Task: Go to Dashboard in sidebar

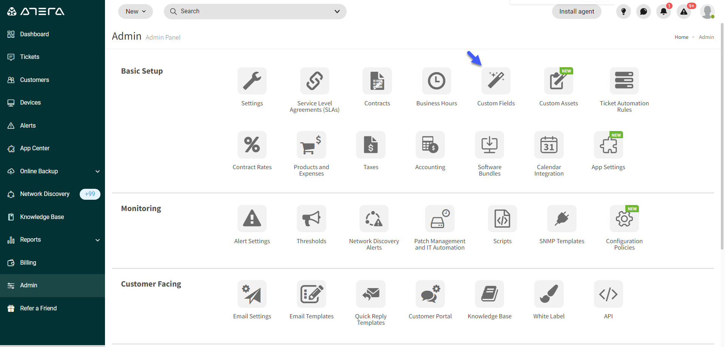Action: [52, 34]
